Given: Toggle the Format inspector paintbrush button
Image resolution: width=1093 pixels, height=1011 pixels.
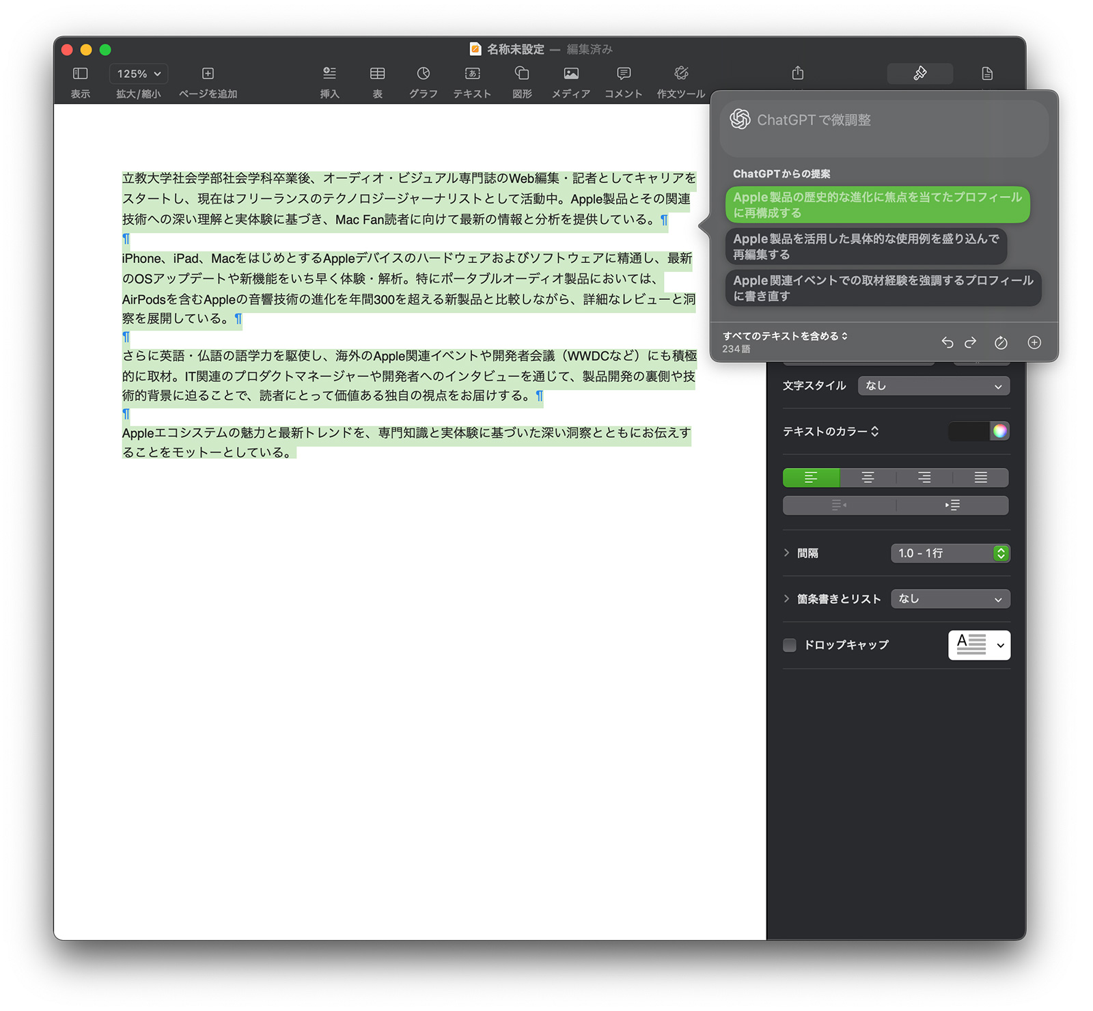Looking at the screenshot, I should 919,73.
